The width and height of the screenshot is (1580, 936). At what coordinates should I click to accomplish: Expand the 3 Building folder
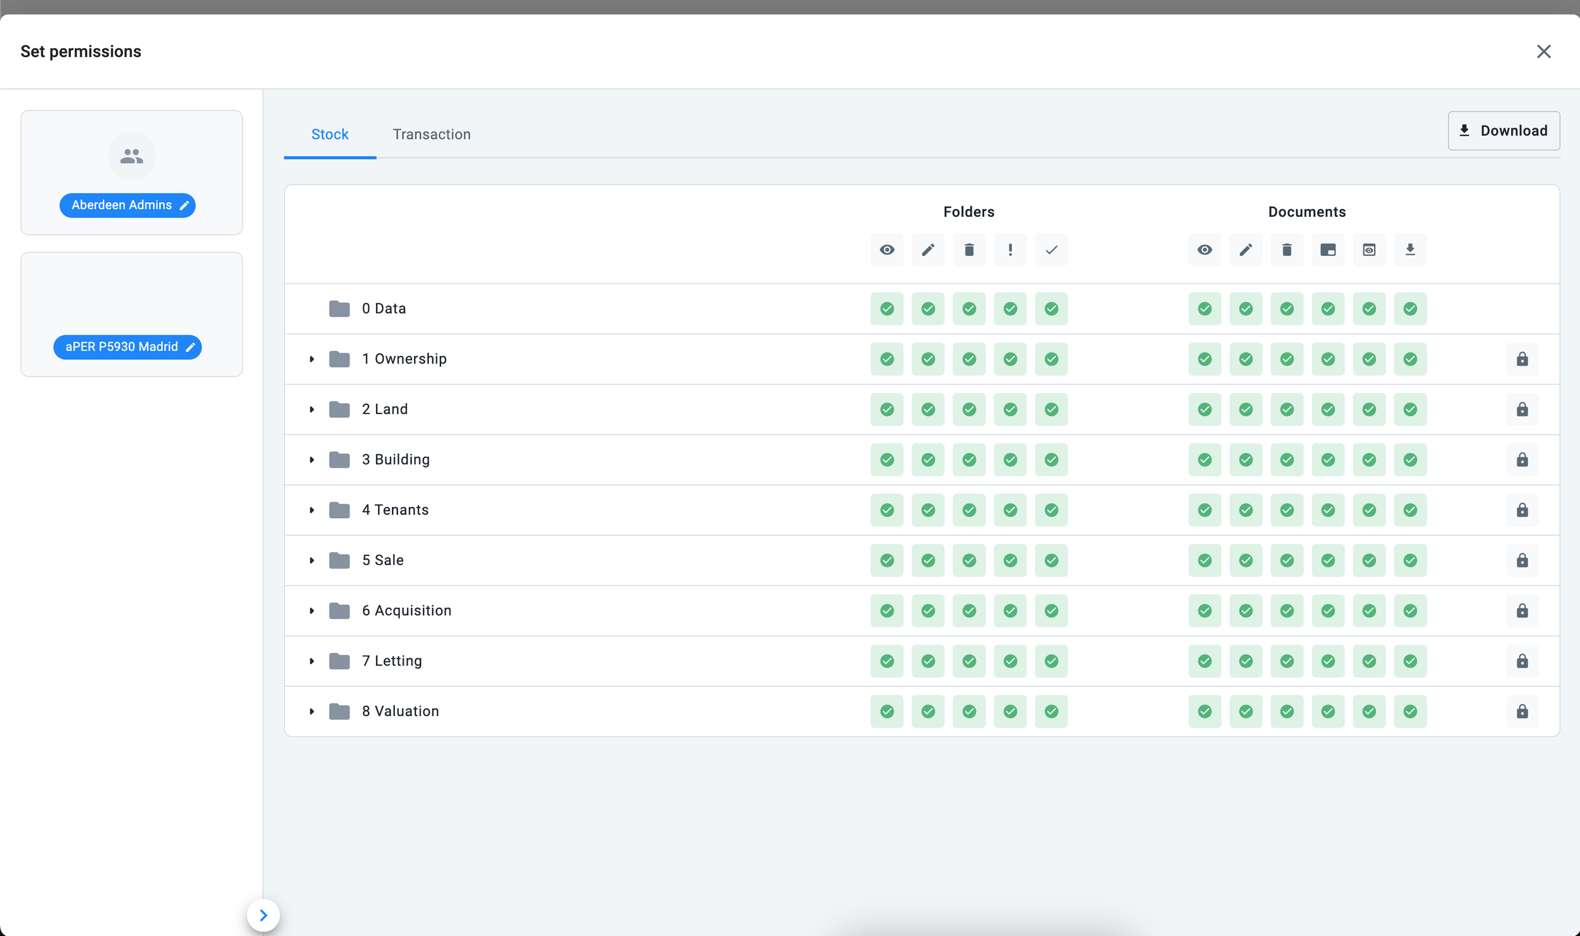pos(312,459)
